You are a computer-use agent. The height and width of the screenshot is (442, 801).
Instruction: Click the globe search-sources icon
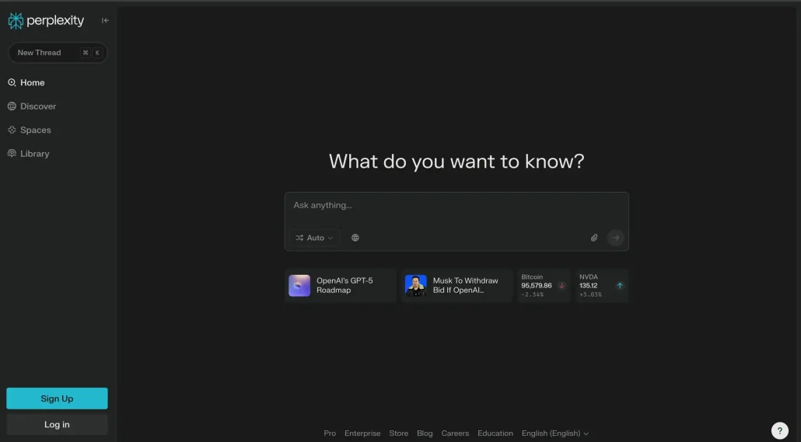point(355,238)
